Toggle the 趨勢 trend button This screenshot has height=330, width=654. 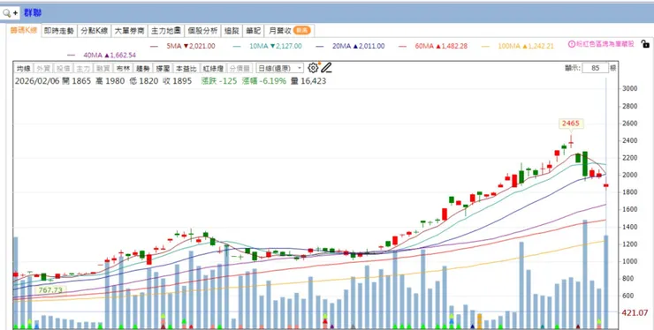(142, 68)
